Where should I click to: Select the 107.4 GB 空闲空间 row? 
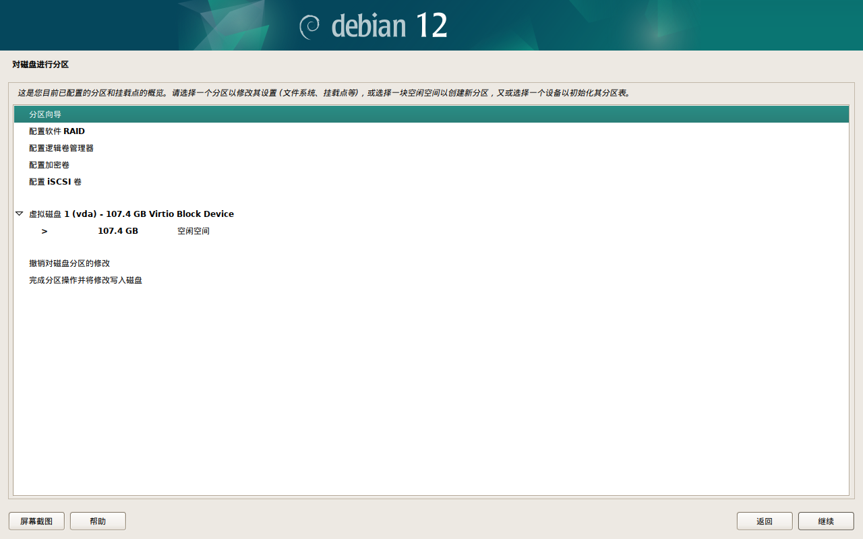(x=431, y=231)
